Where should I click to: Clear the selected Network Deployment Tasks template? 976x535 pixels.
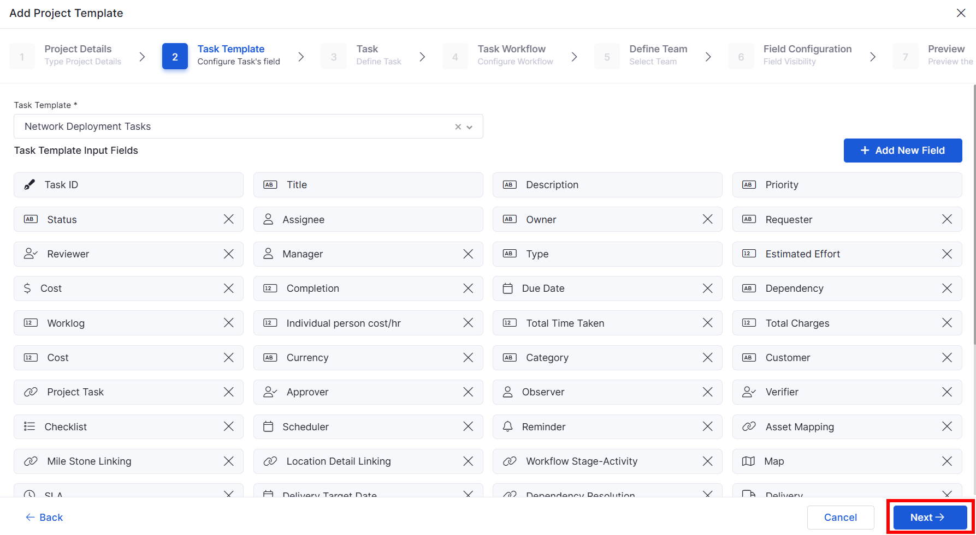pos(458,127)
